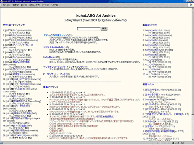Open rank 18 トルコ行進曲 (SMF) link
The image size is (194, 145).
pyautogui.click(x=20, y=126)
